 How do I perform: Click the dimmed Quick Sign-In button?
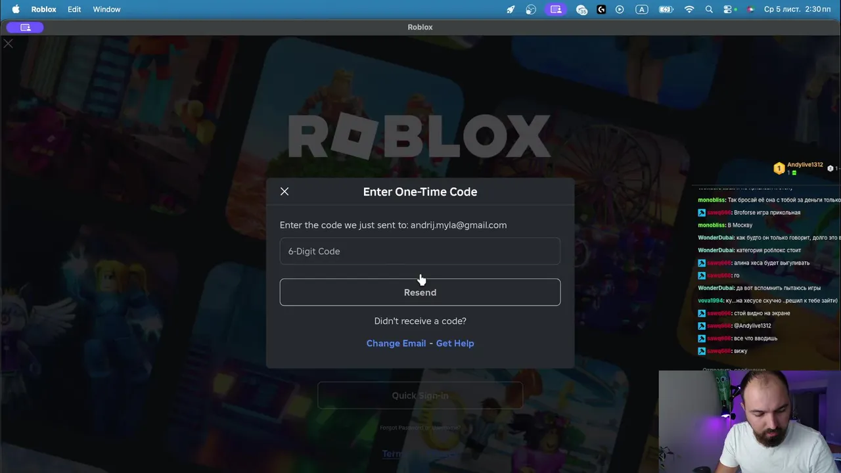[x=420, y=395]
